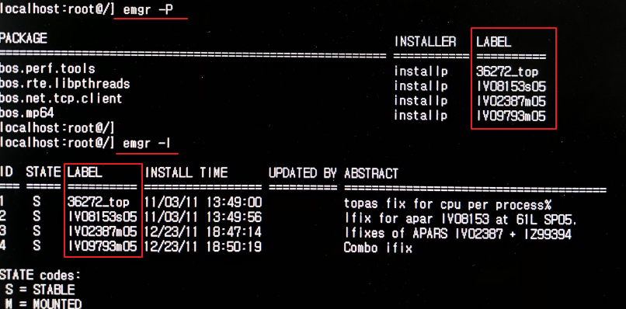The image size is (626, 309).
Task: Click install time 12/23/11 18:47:14
Action: tap(203, 232)
